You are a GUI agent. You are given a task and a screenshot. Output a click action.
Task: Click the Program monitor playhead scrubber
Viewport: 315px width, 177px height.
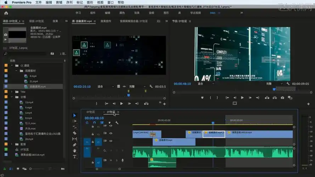click(274, 89)
